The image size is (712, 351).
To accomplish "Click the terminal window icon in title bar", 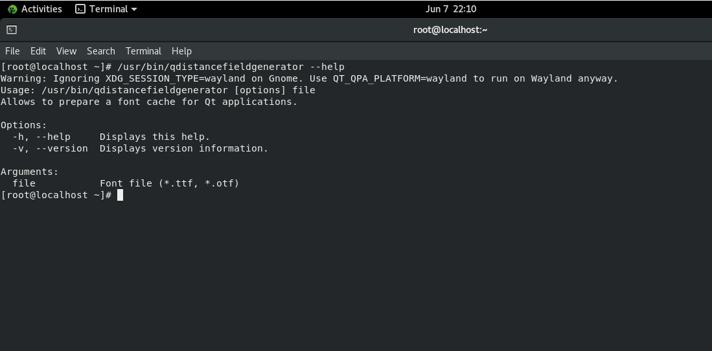I will [12, 30].
